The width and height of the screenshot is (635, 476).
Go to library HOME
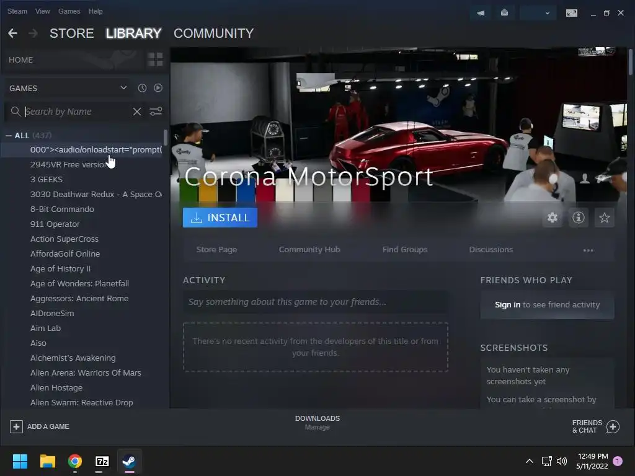20,60
